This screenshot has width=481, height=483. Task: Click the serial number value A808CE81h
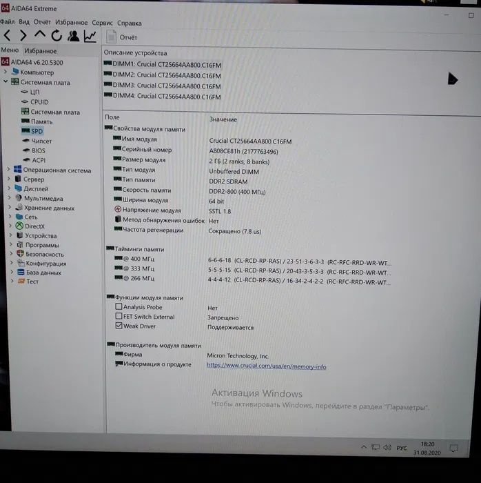tap(243, 151)
